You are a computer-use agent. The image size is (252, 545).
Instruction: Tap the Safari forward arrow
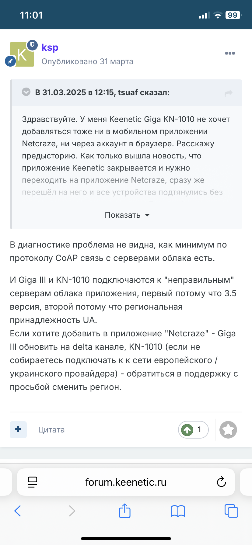[x=72, y=511]
